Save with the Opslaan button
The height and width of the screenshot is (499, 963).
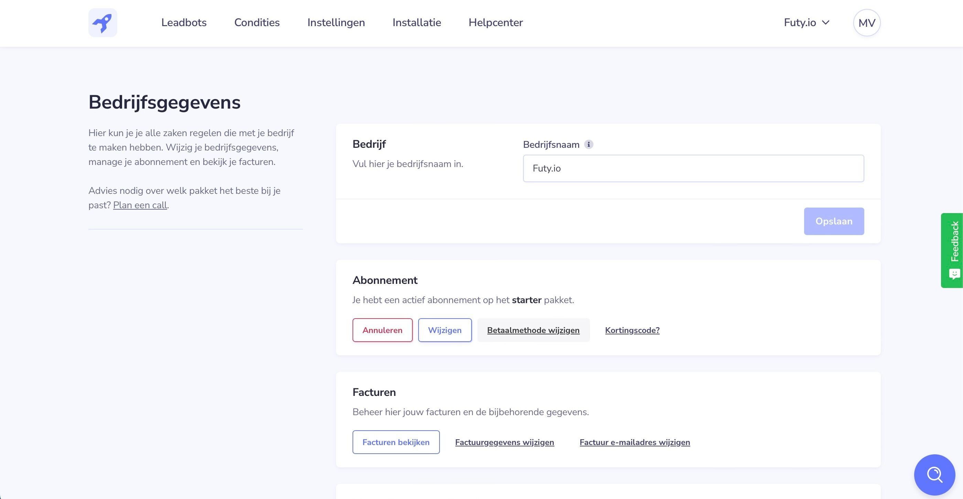click(834, 221)
